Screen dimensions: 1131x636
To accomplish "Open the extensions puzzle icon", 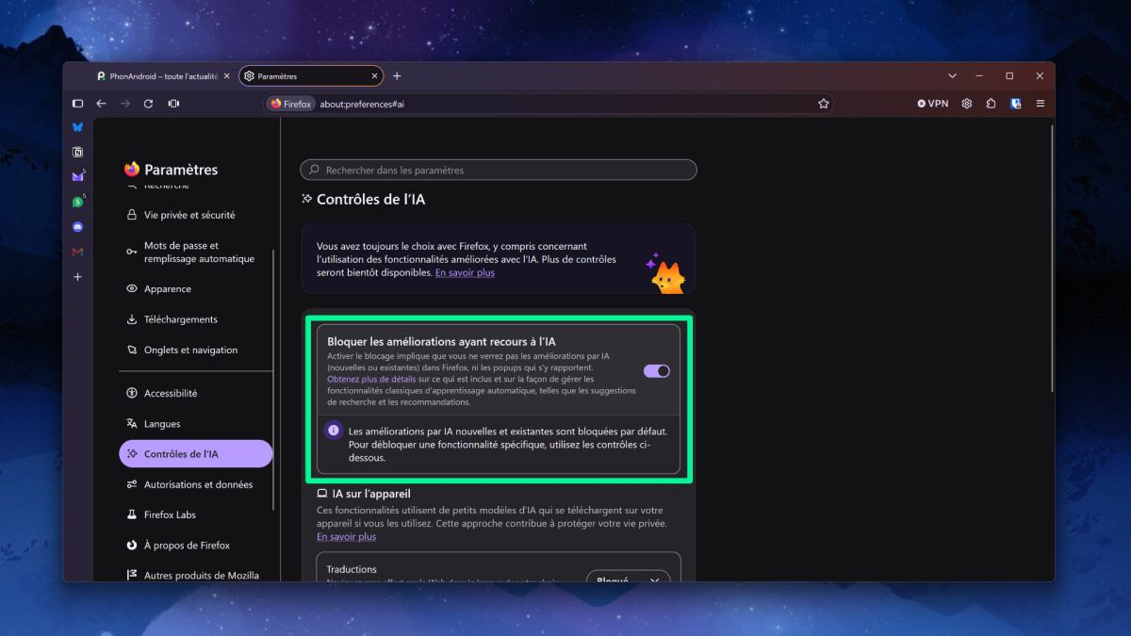I will click(x=992, y=104).
